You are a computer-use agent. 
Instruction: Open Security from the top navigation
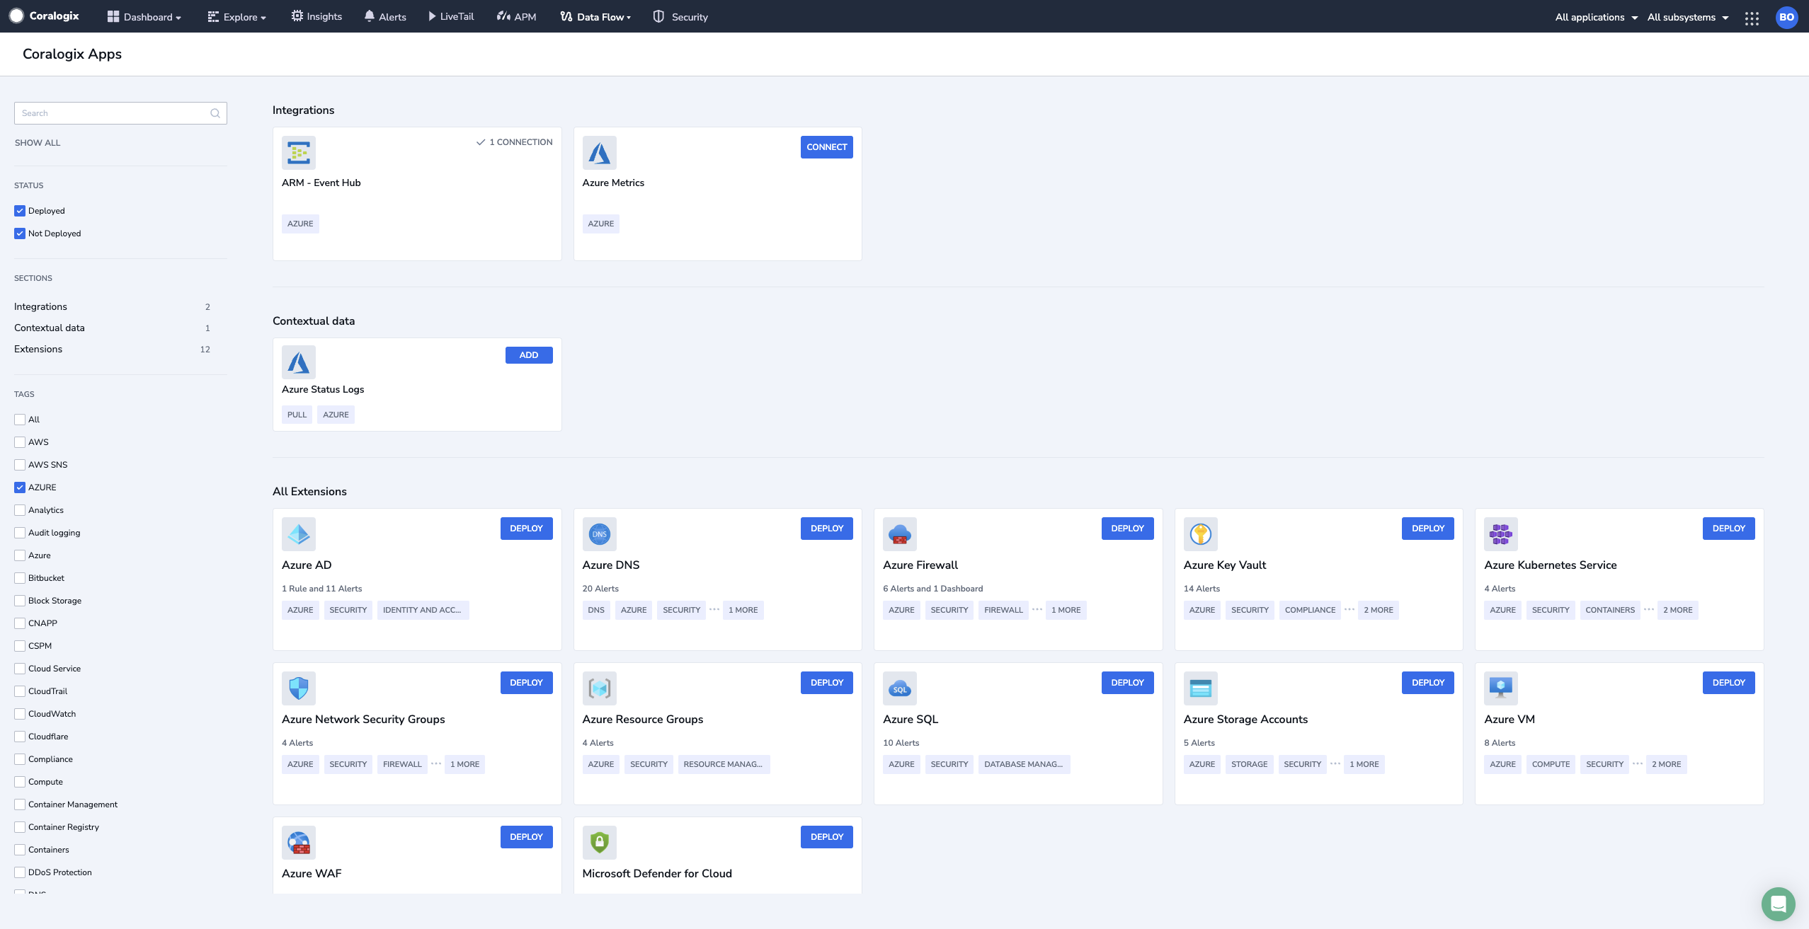point(680,16)
